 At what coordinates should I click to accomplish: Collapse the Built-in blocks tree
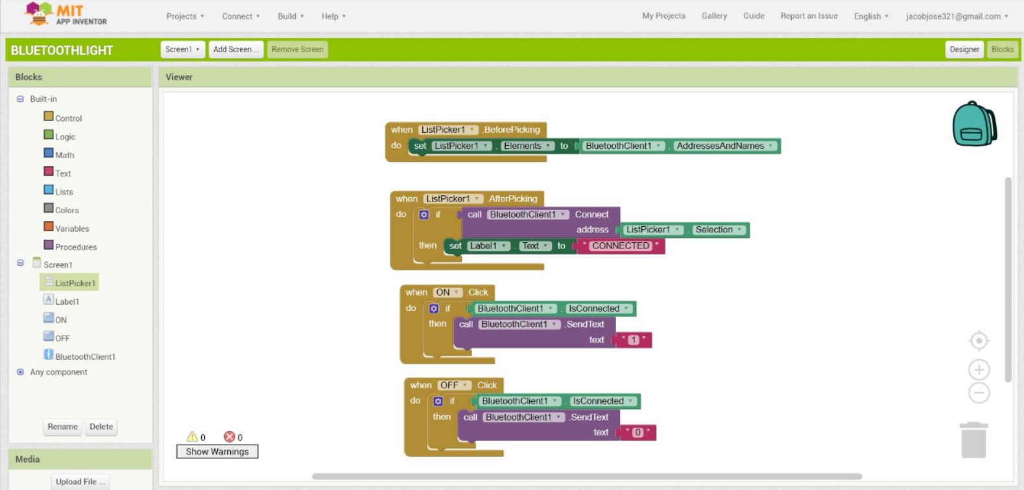point(20,99)
